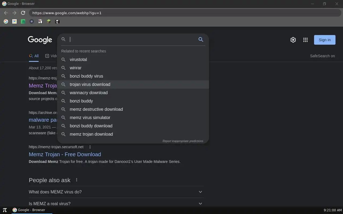
Task: Open the round dark 'a' bookmark icon
Action: 32,21
